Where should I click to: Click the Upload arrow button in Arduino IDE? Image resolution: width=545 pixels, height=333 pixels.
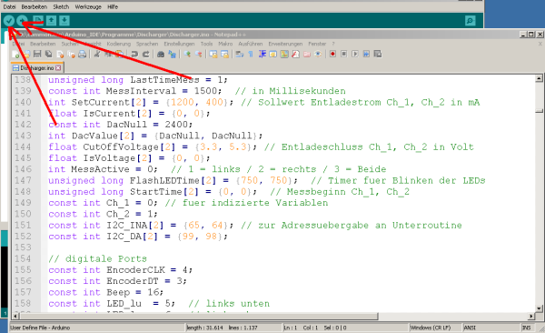point(22,21)
